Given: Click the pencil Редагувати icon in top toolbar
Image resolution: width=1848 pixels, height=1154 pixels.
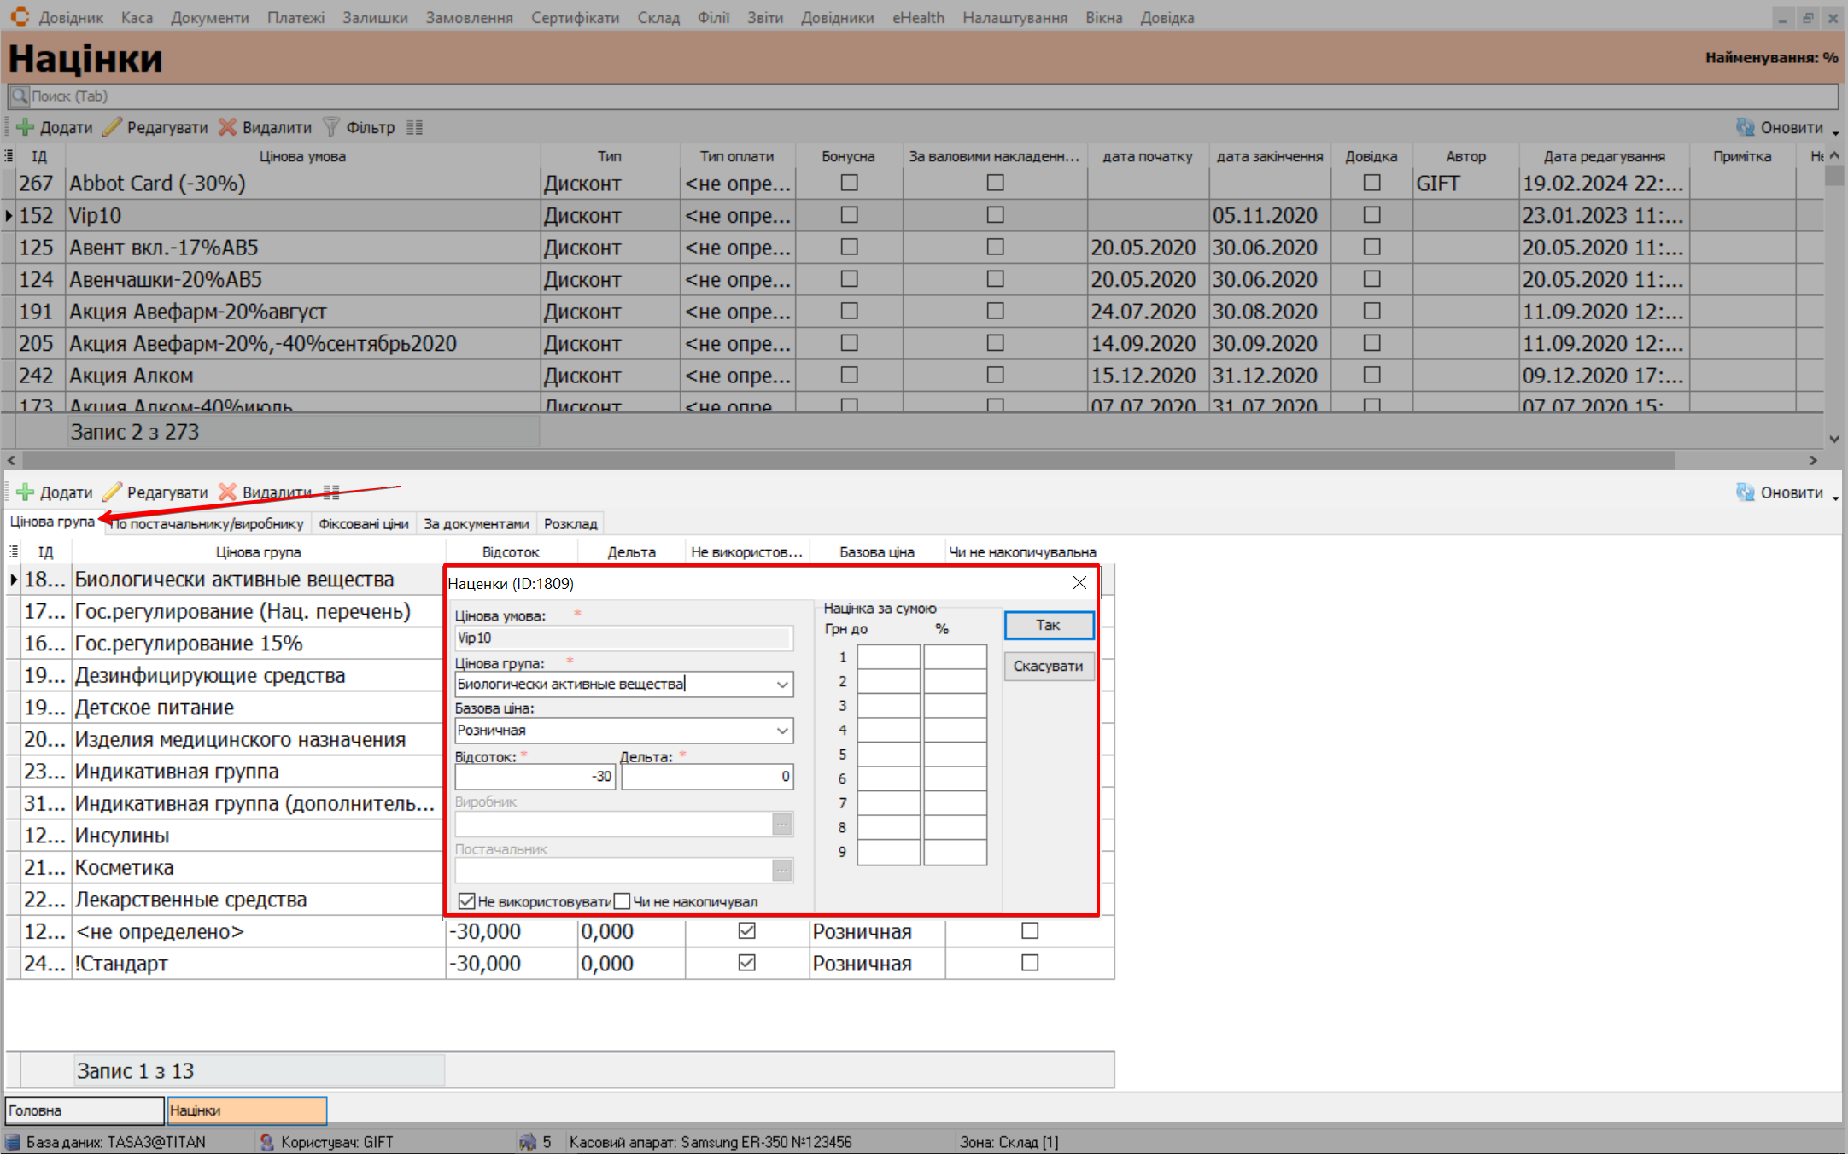Looking at the screenshot, I should [113, 127].
